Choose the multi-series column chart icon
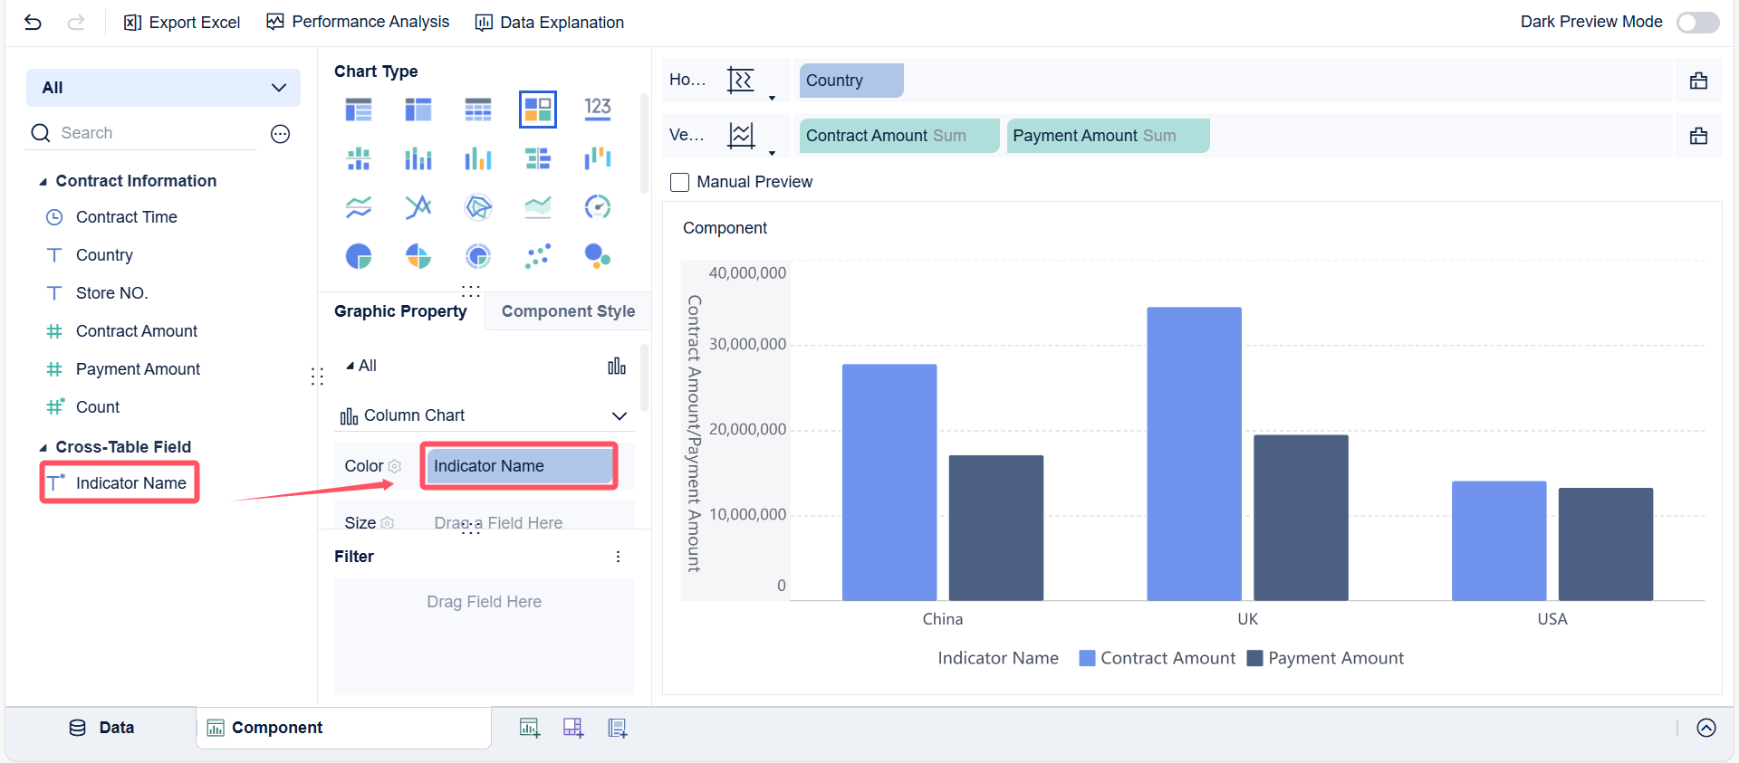This screenshot has height=763, width=1739. pyautogui.click(x=478, y=158)
